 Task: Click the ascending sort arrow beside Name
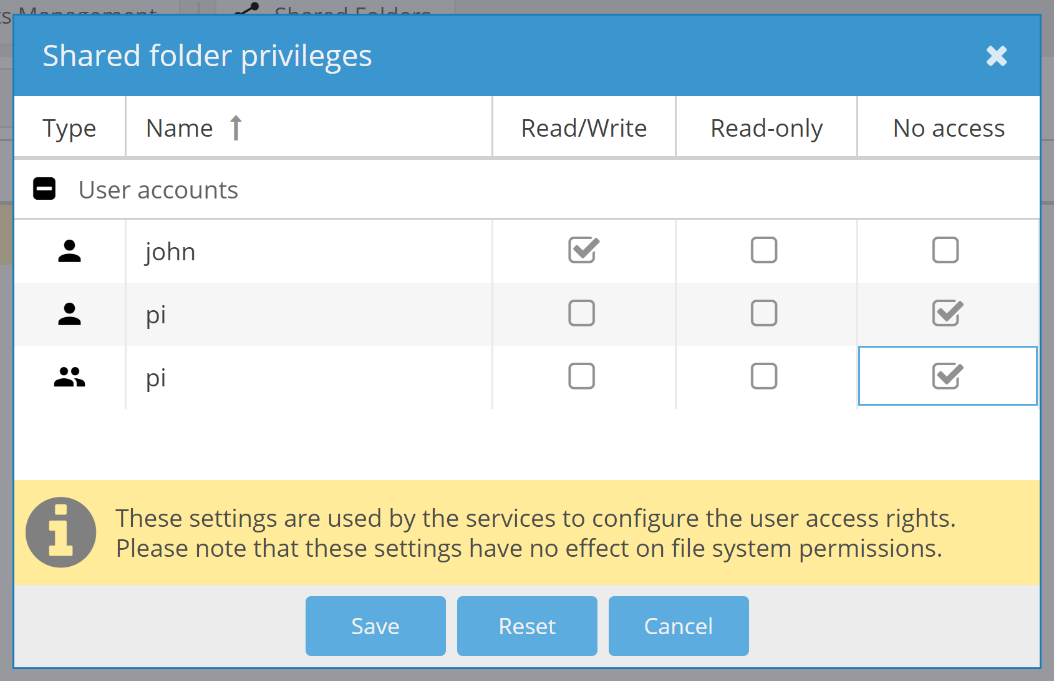235,127
